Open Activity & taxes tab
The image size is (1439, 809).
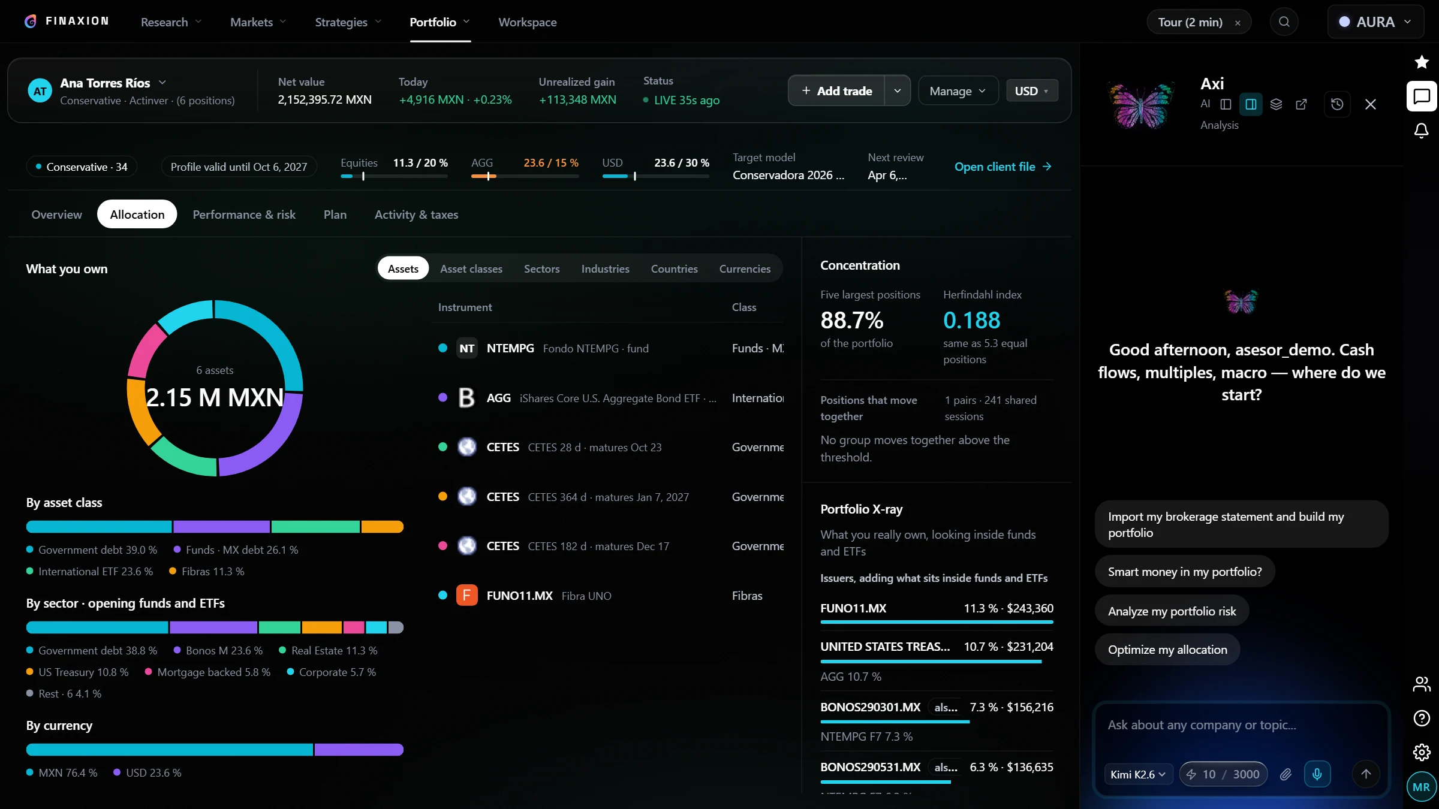416,214
